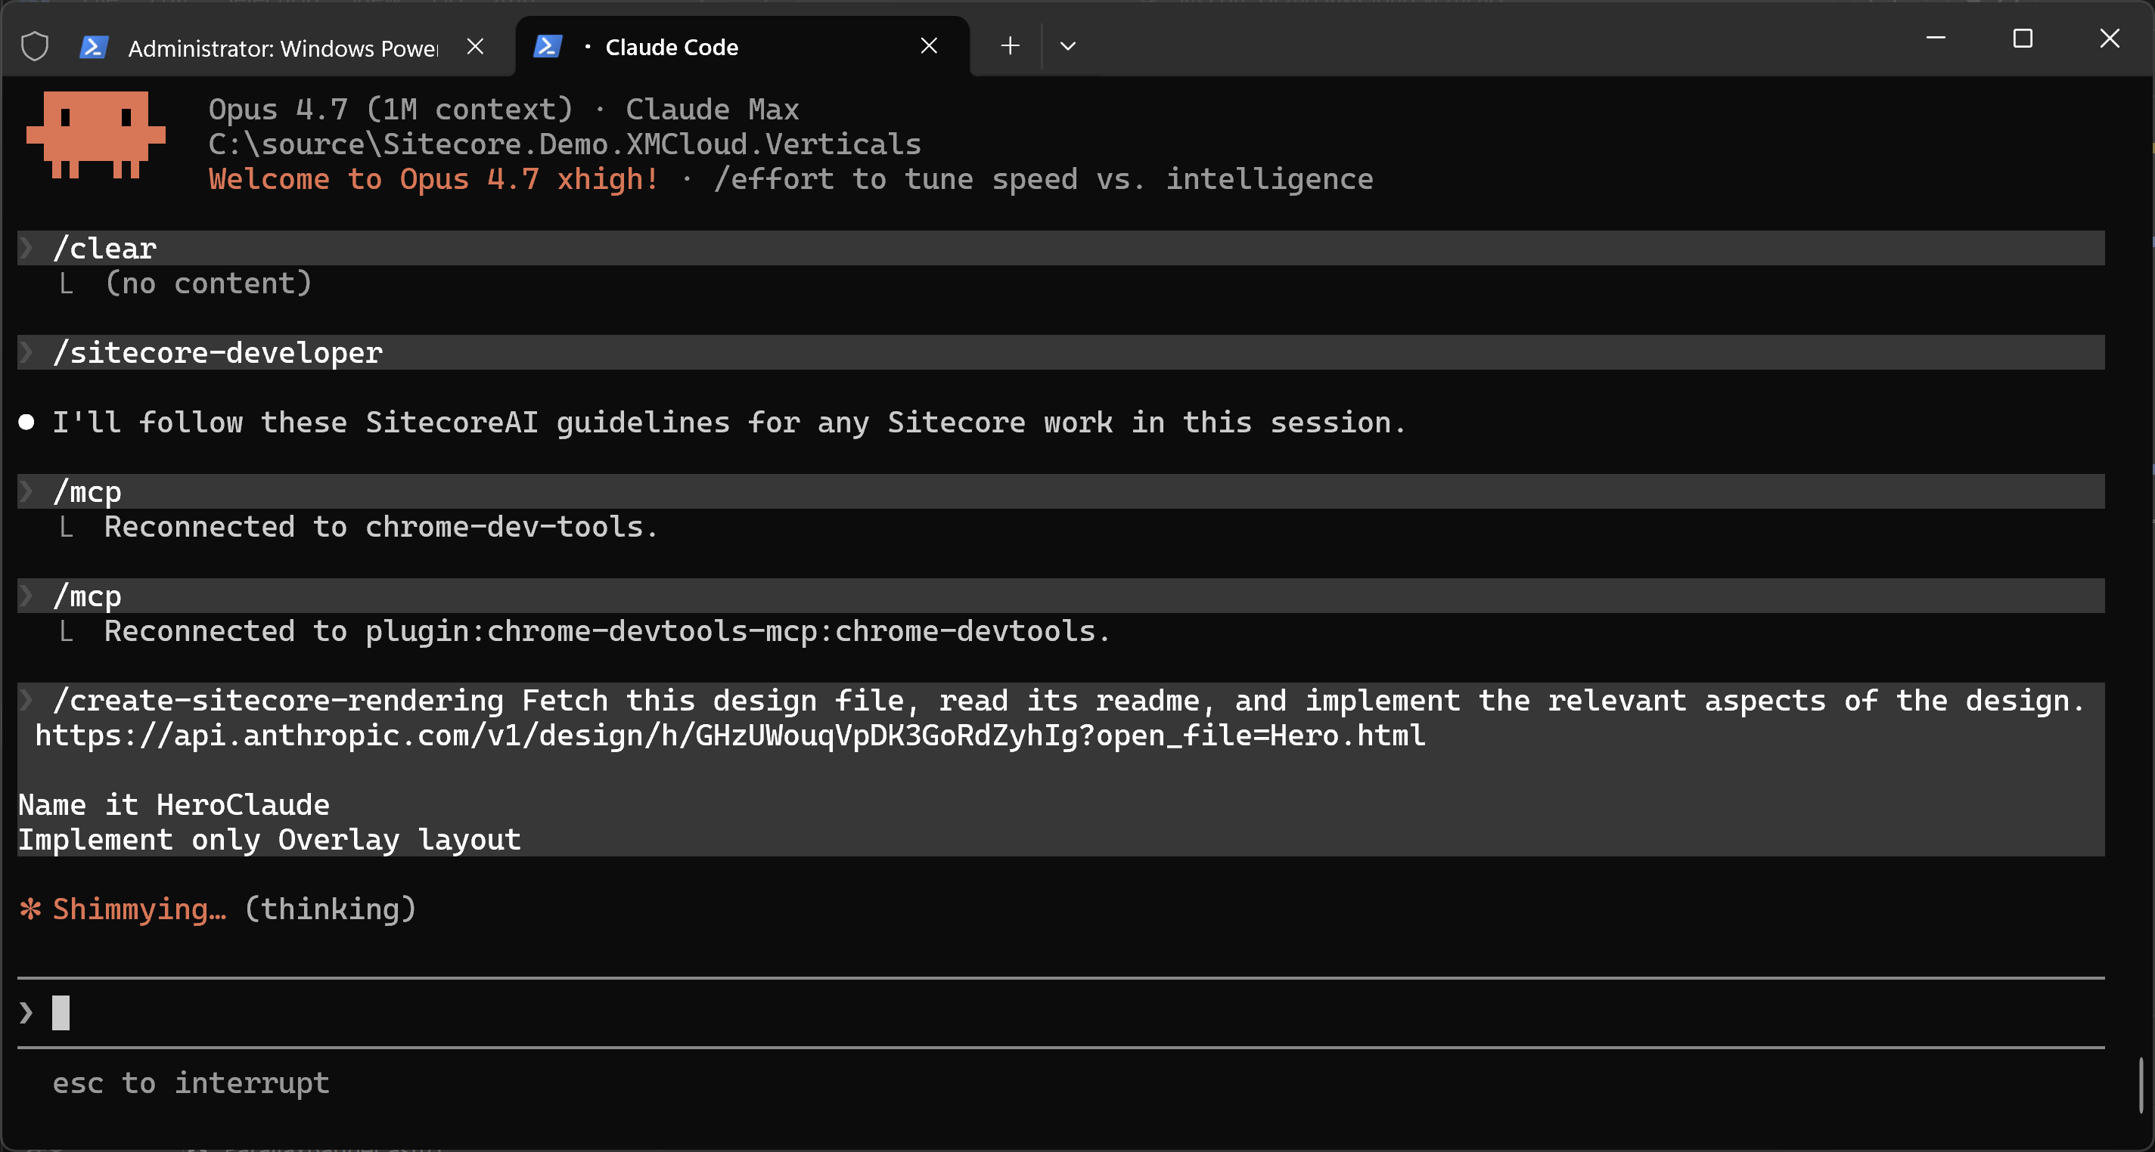Click the bullet icon before the SitecoreAI guidelines message
The width and height of the screenshot is (2155, 1152).
point(26,423)
